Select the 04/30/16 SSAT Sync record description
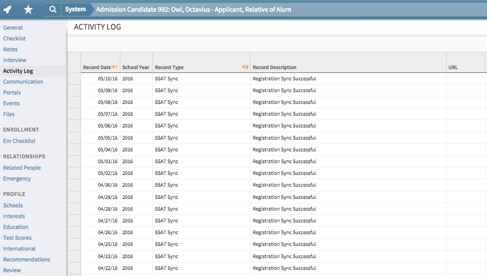The height and width of the screenshot is (276, 487). [284, 185]
